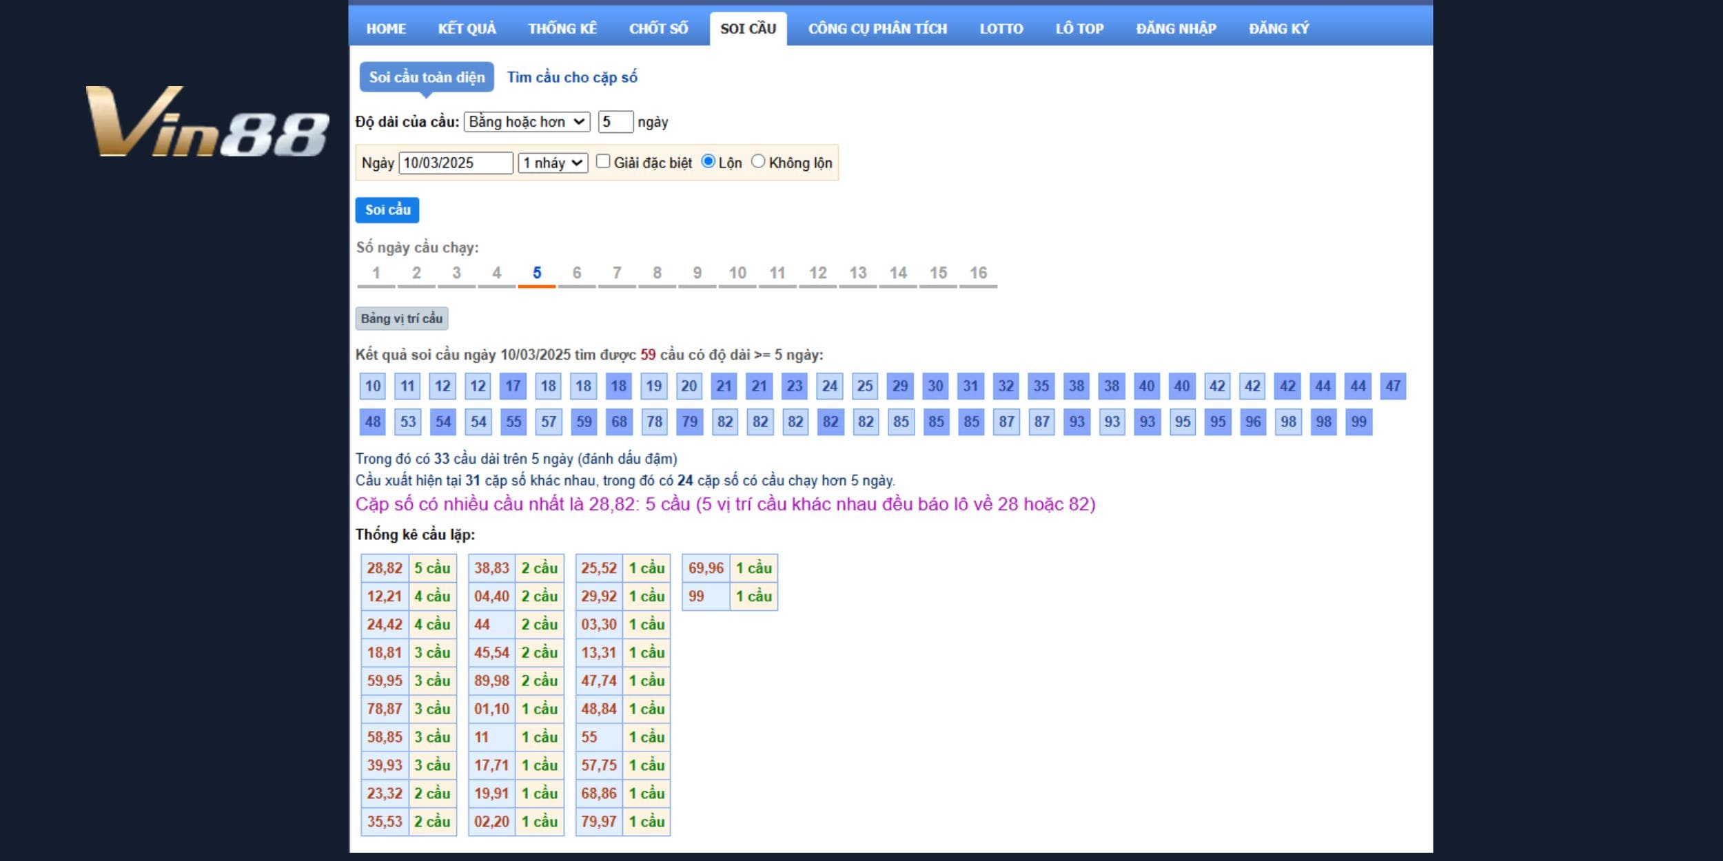Select 1 day in cầu chạy
The image size is (1723, 861).
pyautogui.click(x=376, y=273)
